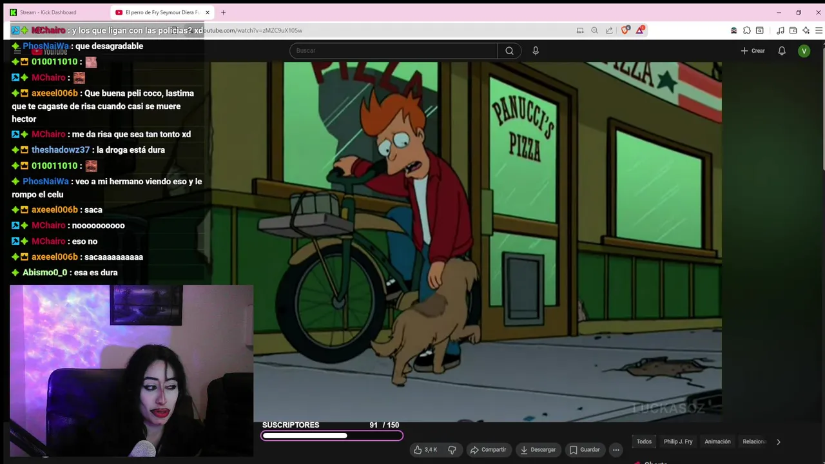Click the address bar URL field
Viewport: 825px width, 464px height.
pos(387,30)
